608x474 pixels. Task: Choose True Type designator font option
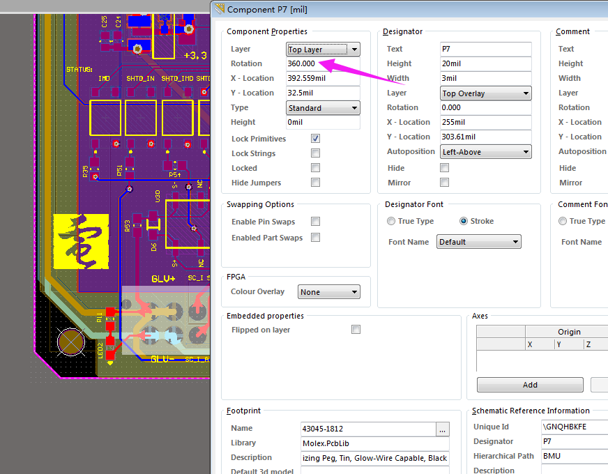(391, 221)
